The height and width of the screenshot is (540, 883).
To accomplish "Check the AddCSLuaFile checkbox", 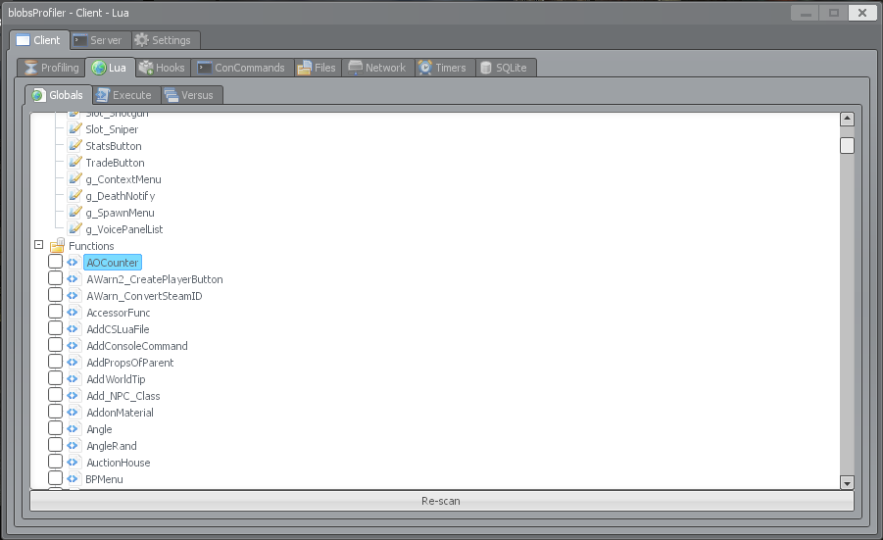I will click(x=55, y=327).
